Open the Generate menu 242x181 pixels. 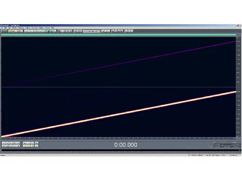[21, 28]
